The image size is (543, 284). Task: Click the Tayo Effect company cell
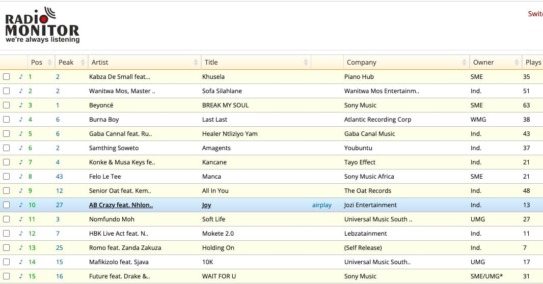[x=360, y=162]
